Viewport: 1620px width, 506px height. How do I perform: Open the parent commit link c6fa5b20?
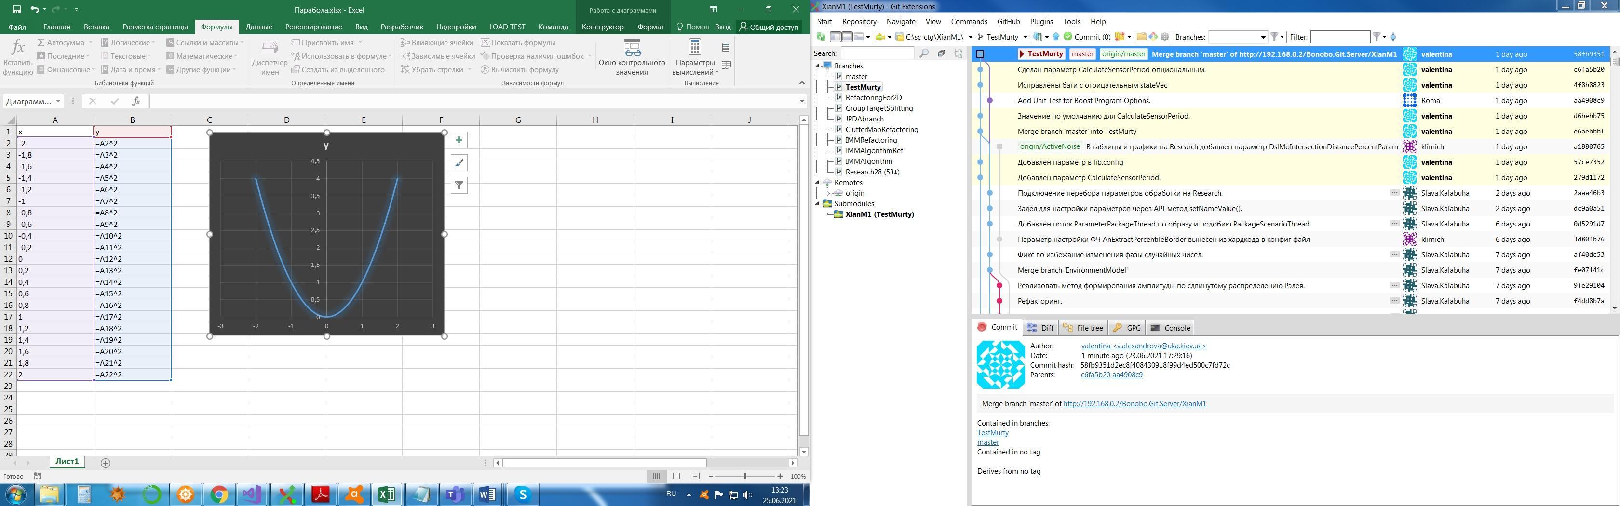[1095, 374]
